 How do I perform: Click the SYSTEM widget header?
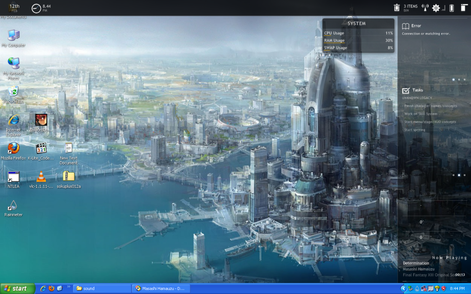tap(356, 23)
